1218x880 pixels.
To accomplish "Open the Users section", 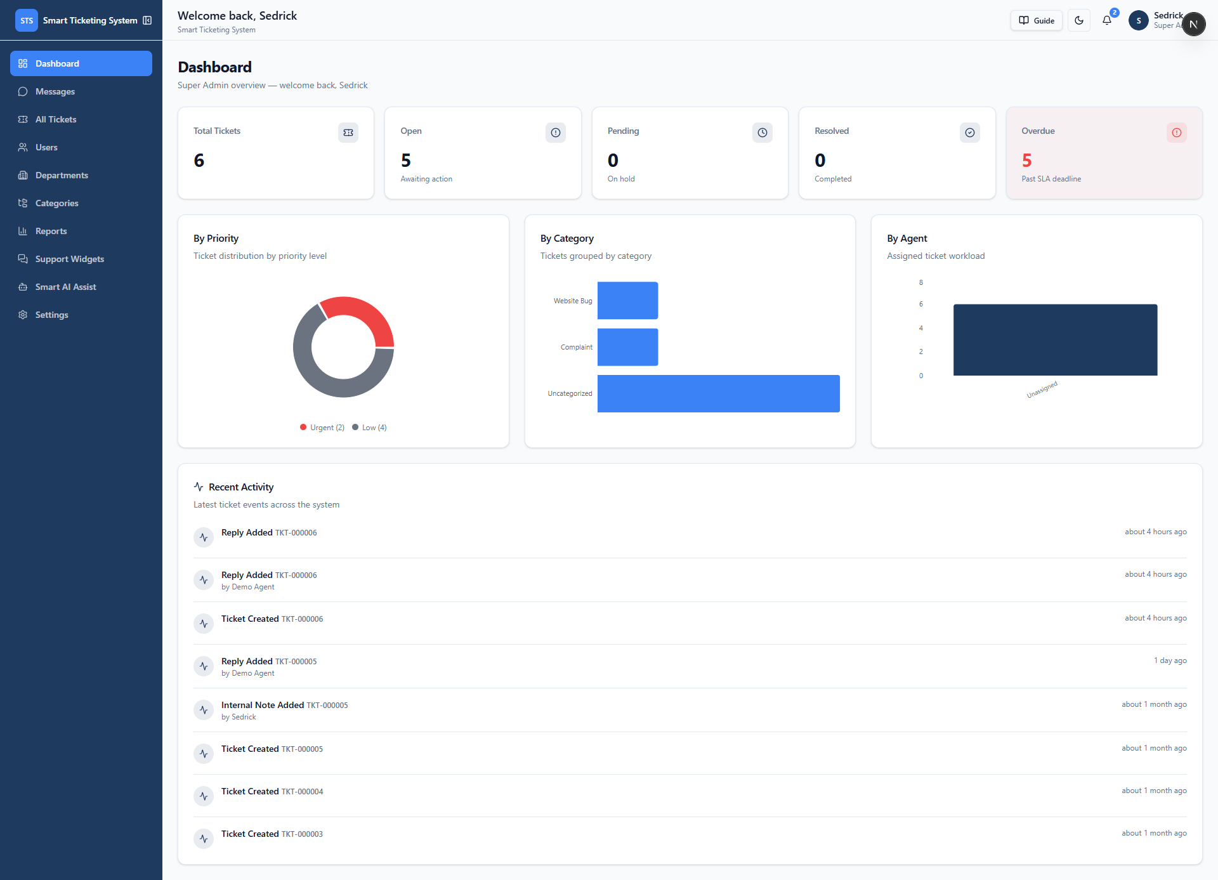I will (81, 147).
